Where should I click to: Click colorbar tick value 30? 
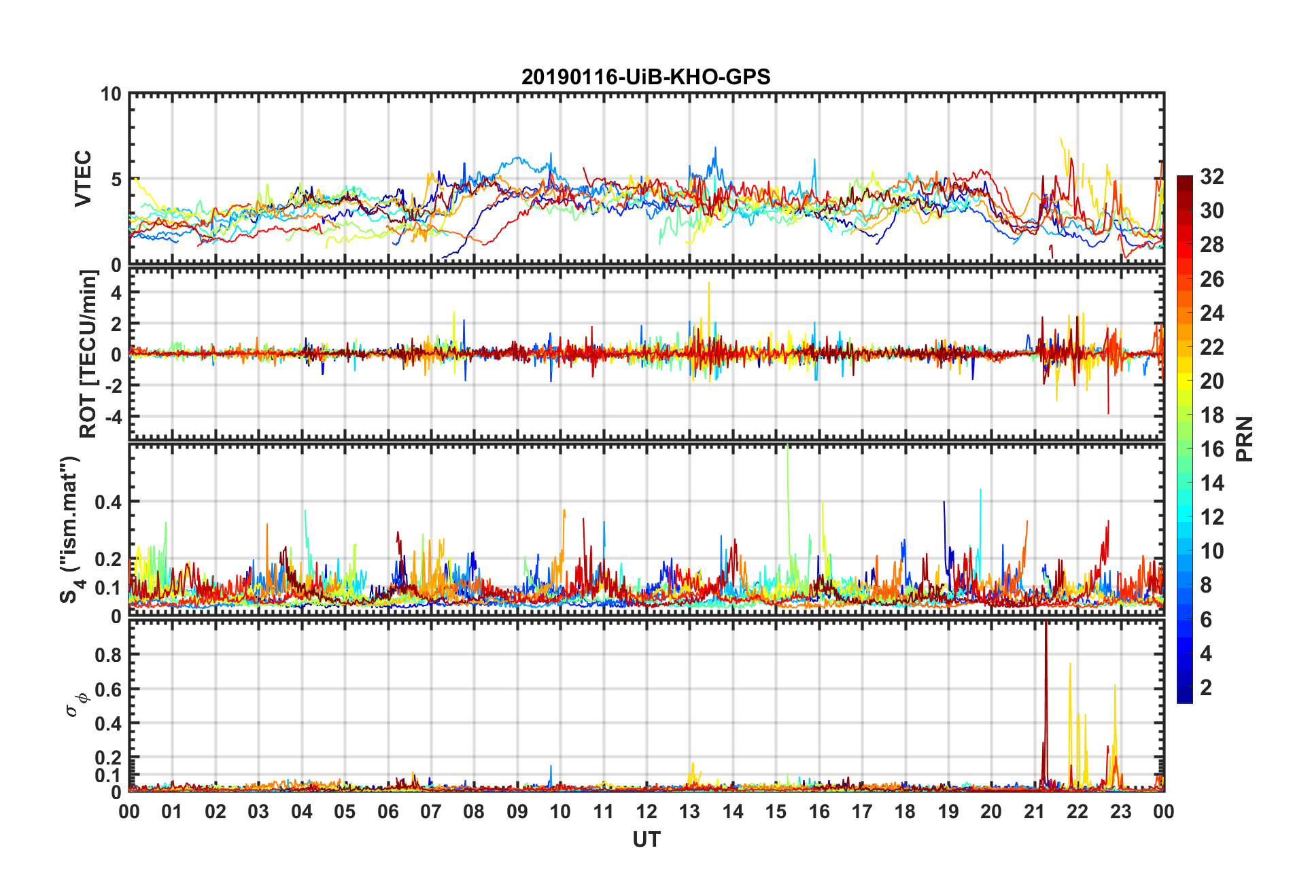click(x=1212, y=211)
